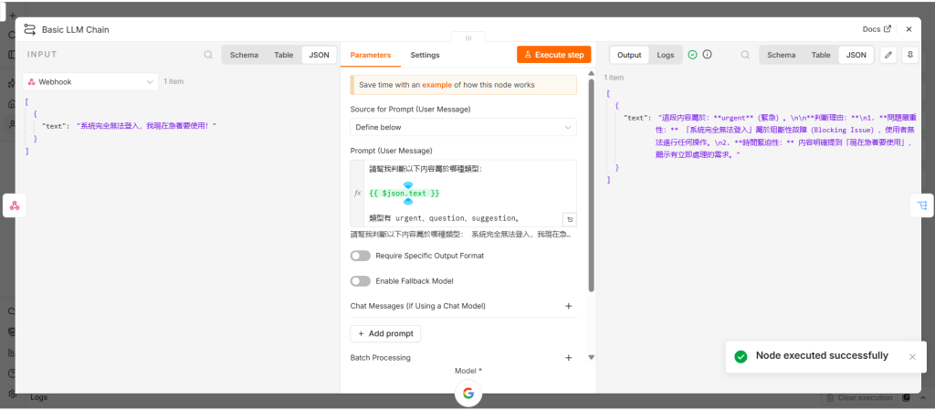
Task: Click Clear execution in background logs bar
Action: 859,397
